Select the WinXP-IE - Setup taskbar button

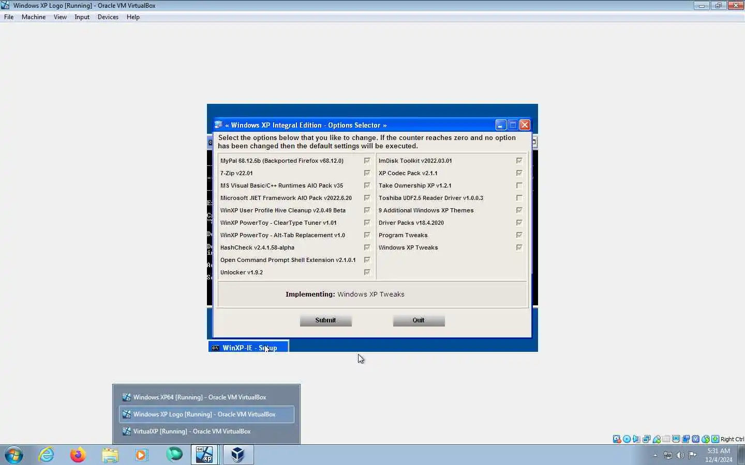(x=248, y=347)
